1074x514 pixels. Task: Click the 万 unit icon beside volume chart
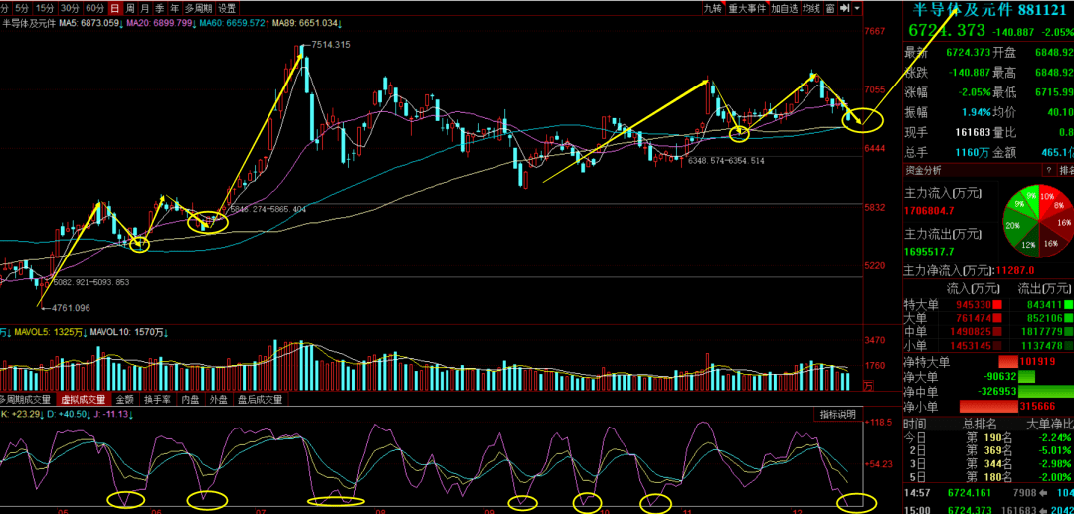[x=868, y=385]
